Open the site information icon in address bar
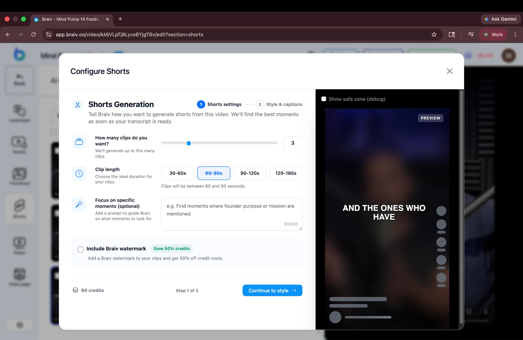The image size is (523, 340). pyautogui.click(x=49, y=34)
